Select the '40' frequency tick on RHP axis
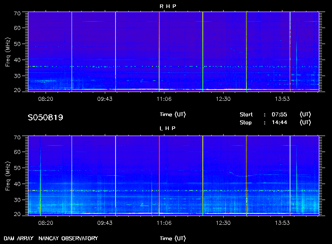Screen dimensions: 332x244 pos(17,60)
